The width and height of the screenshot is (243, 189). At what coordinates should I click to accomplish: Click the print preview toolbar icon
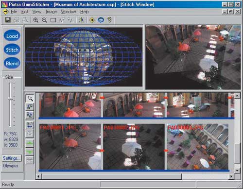click(25, 20)
